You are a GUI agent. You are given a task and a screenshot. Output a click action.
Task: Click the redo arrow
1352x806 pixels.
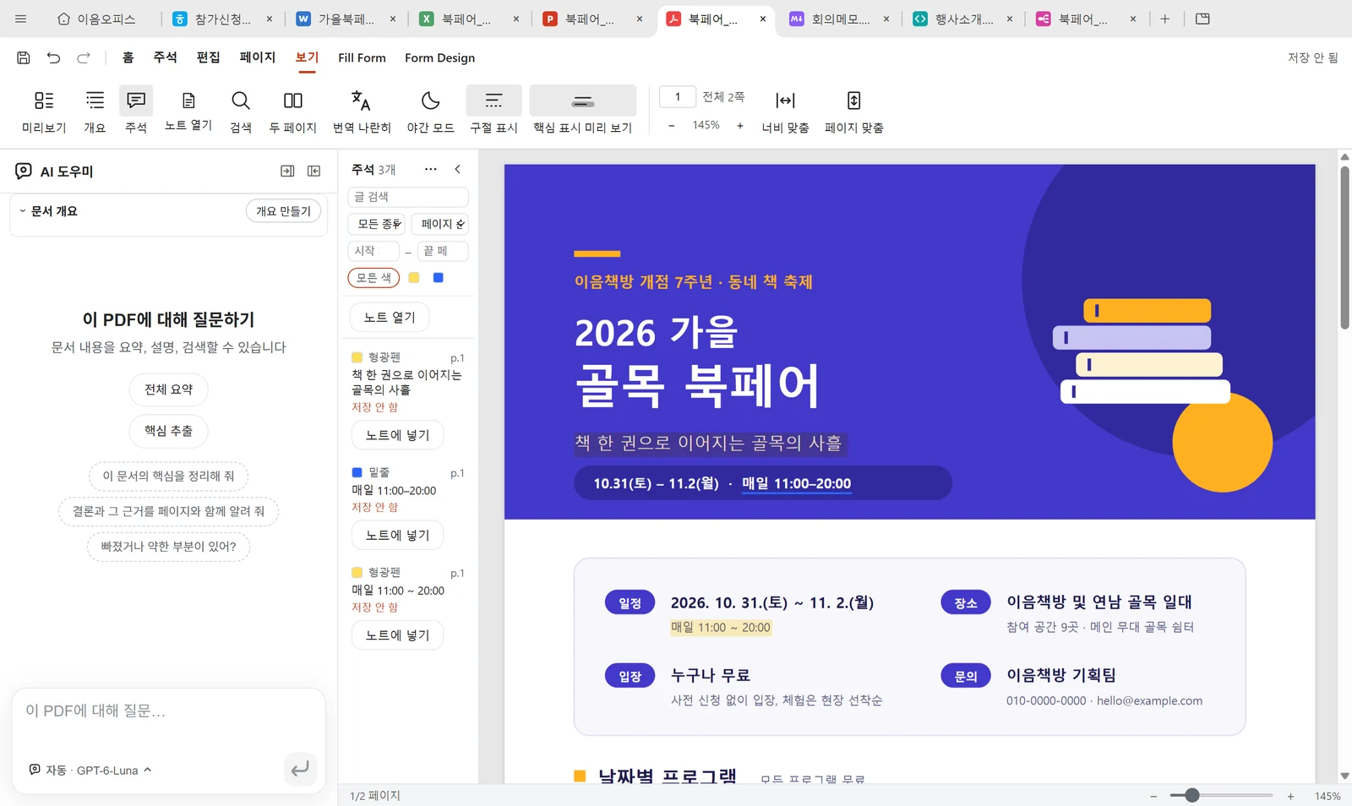84,57
